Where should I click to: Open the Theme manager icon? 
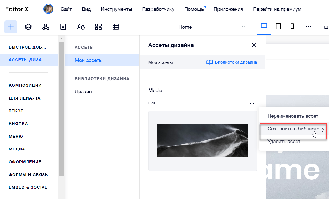click(x=81, y=27)
